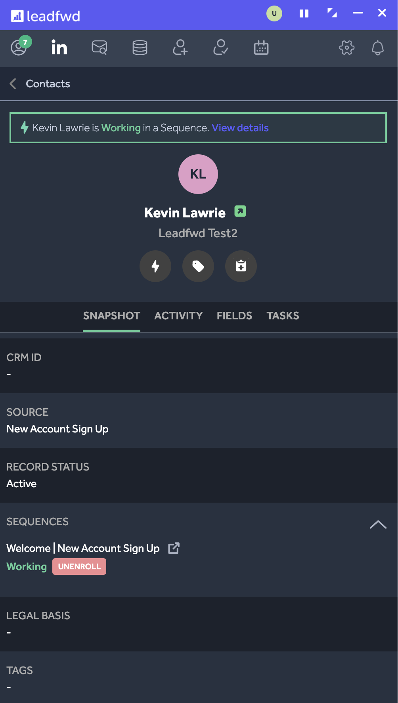This screenshot has height=703, width=398.
Task: Open the mail search icon
Action: pyautogui.click(x=99, y=48)
